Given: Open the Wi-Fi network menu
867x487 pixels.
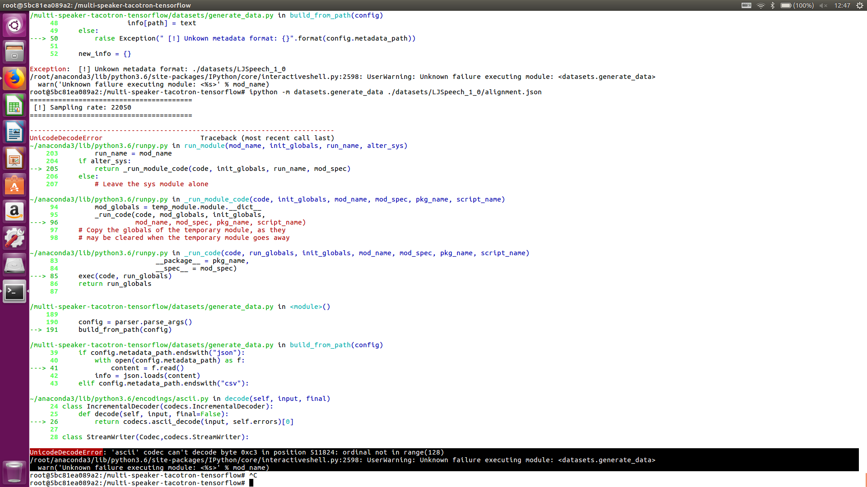Looking at the screenshot, I should [761, 5].
